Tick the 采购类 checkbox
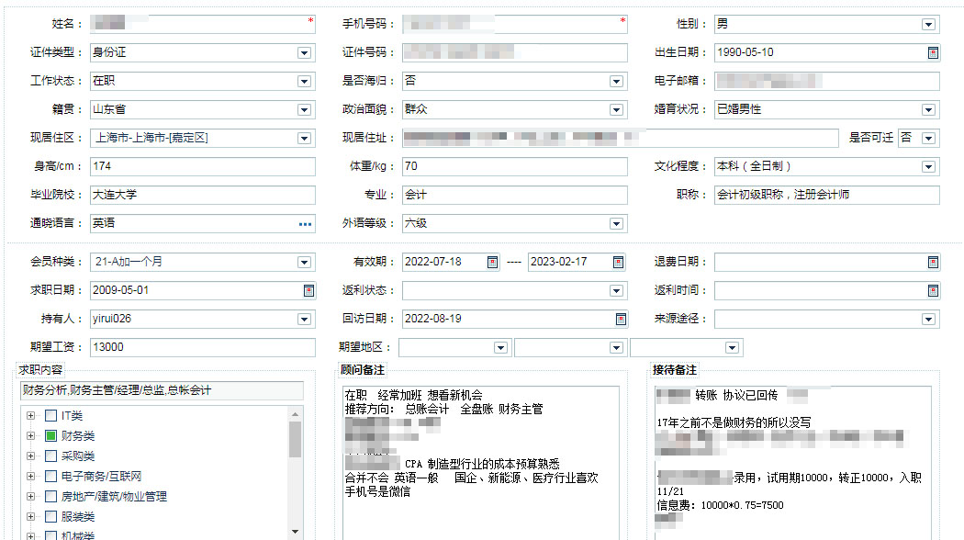 (51, 456)
